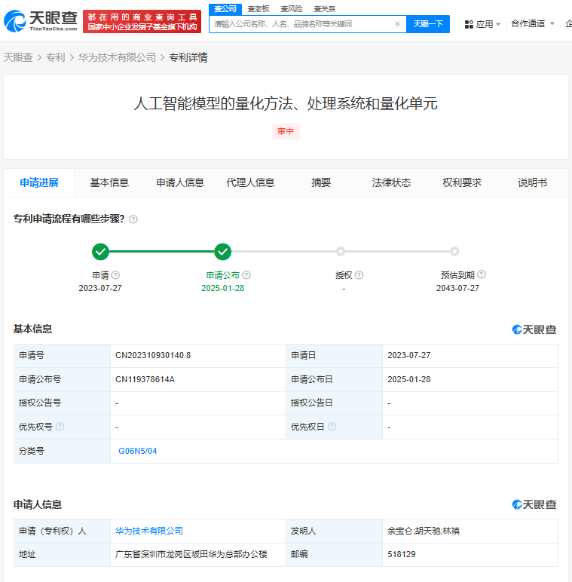Click help icon beside 授权 step label
The height and width of the screenshot is (582, 572).
[x=359, y=275]
